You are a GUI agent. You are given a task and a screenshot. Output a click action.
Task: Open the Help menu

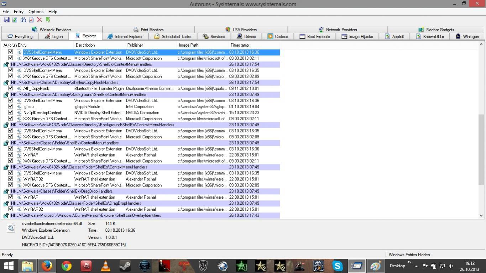[53, 12]
